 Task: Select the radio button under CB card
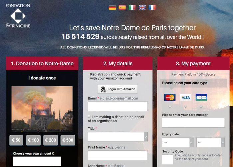click(201, 106)
